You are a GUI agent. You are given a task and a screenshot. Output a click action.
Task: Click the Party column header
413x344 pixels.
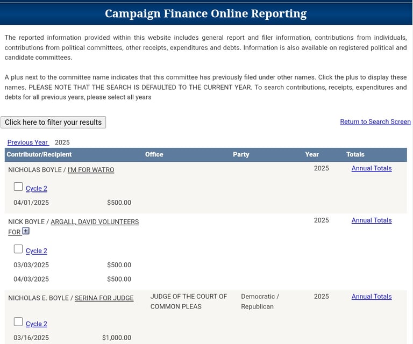(241, 154)
